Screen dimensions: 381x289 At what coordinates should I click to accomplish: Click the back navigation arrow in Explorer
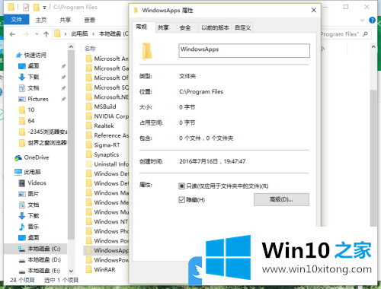(x=12, y=34)
